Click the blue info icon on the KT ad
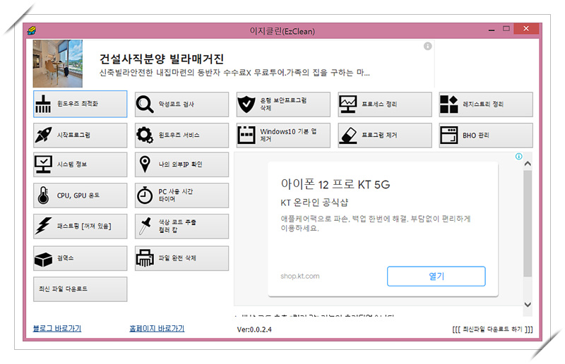Image resolution: width=565 pixels, height=364 pixels. tap(518, 157)
